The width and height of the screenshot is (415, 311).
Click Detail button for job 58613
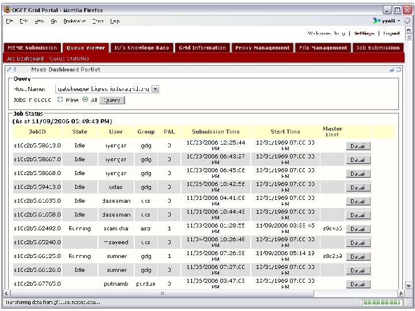[x=358, y=146]
